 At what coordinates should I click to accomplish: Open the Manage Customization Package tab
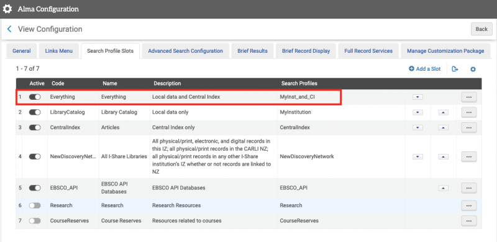(445, 51)
